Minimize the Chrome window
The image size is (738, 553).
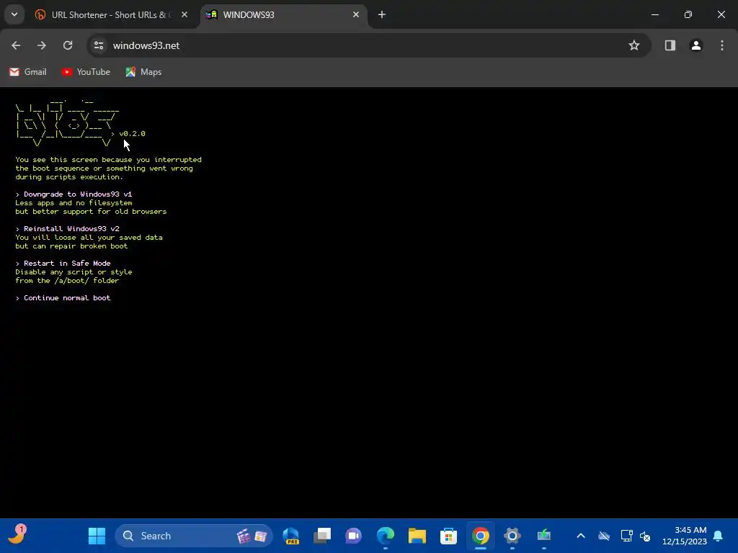click(x=654, y=14)
